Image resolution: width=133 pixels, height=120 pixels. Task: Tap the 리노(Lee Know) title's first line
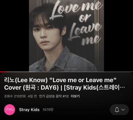point(60,80)
